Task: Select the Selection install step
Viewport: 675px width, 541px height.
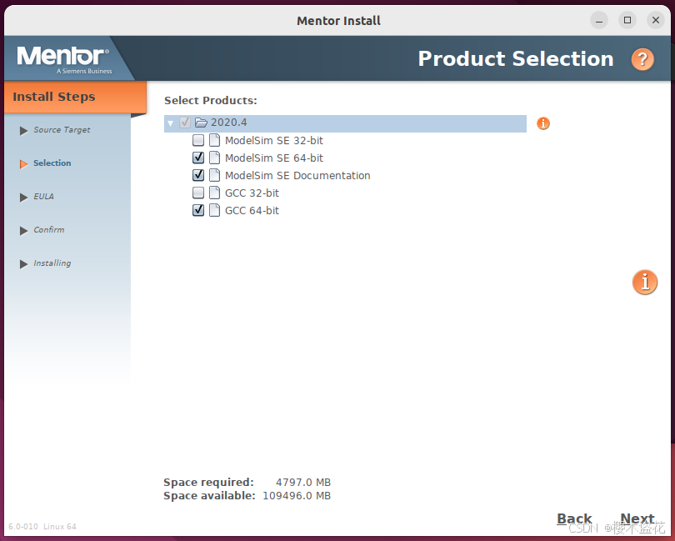Action: (52, 163)
